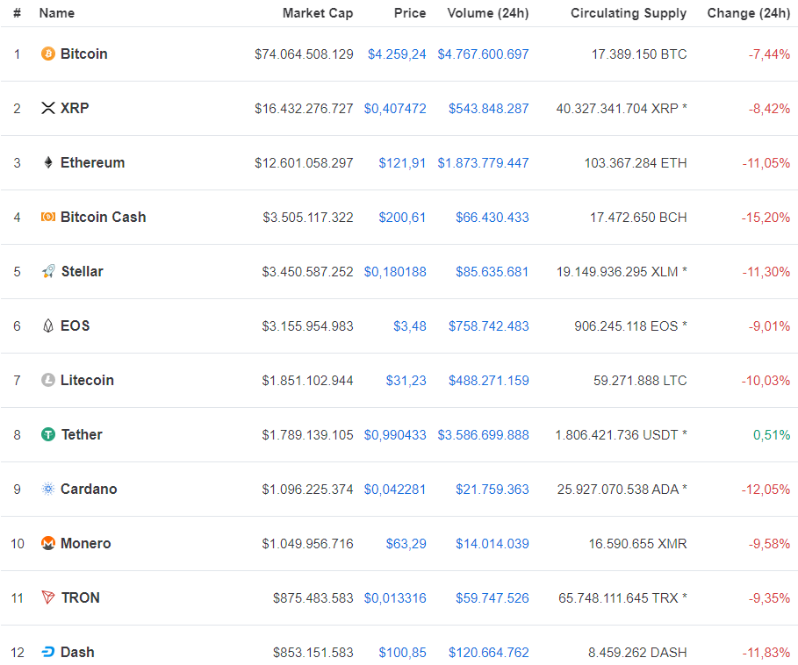Open Bitcoin price link $4.259,24
Screen dimensions: 798x665
click(397, 54)
